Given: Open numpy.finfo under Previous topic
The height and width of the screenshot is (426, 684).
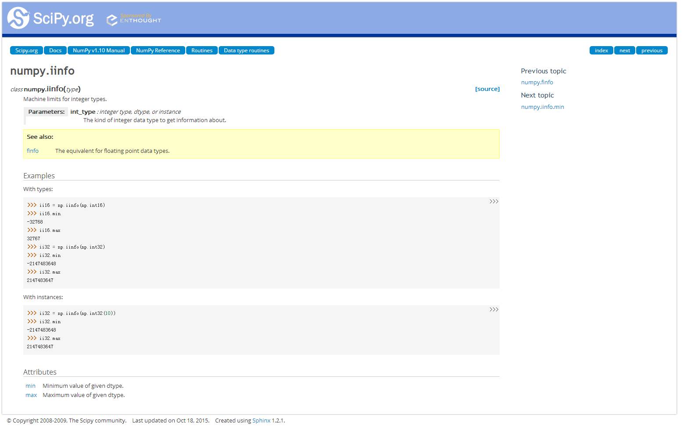Looking at the screenshot, I should (537, 83).
